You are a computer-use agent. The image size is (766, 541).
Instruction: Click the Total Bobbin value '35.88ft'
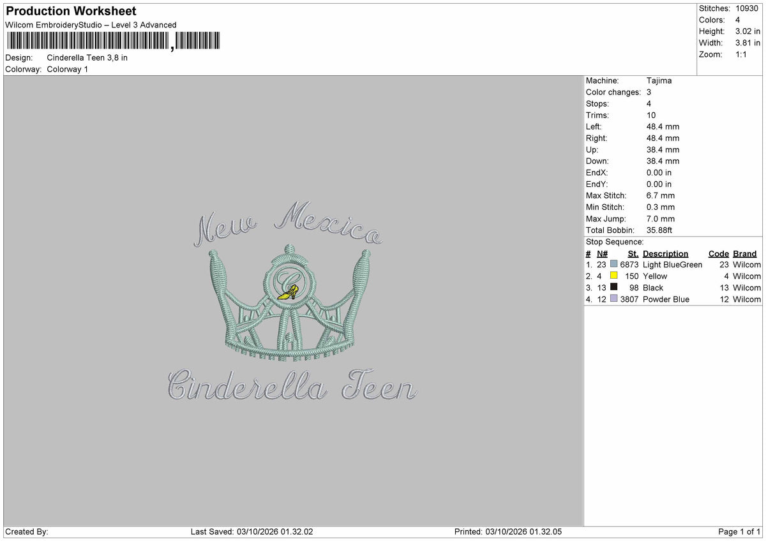659,230
